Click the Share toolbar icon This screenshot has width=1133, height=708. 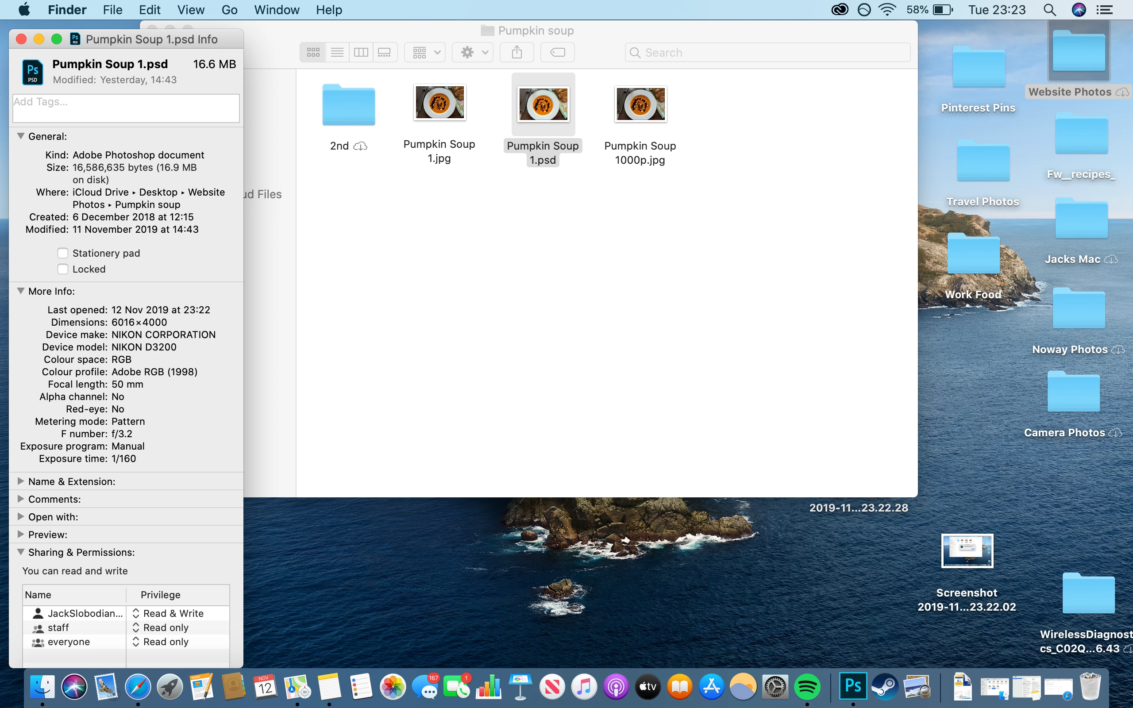coord(516,52)
